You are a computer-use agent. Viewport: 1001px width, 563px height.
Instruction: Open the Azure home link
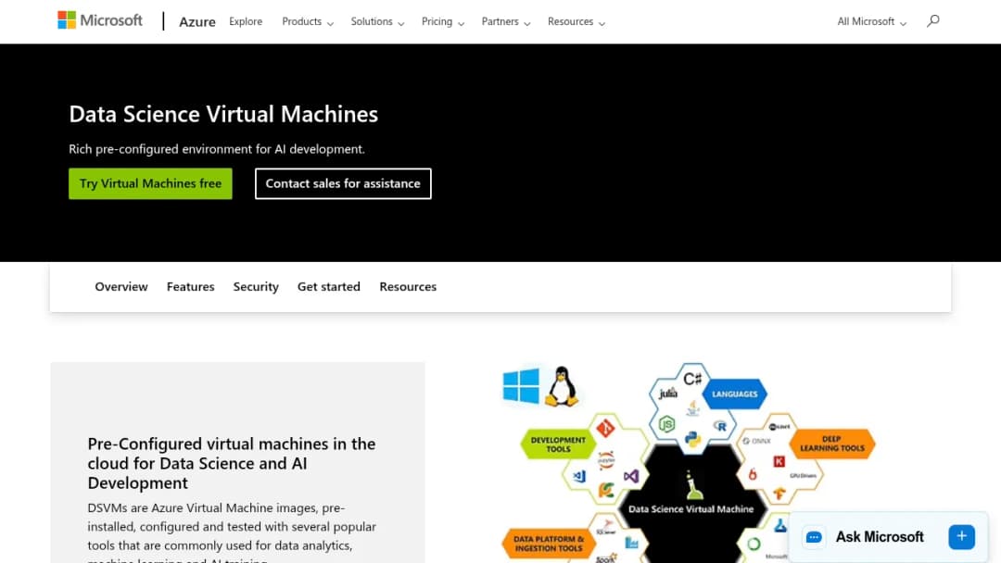click(x=197, y=21)
